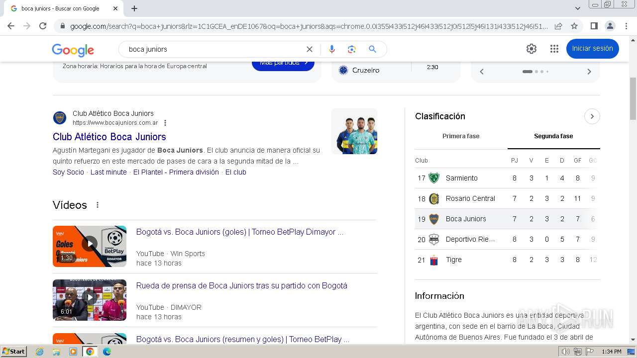Click the page vertical scrollbar thumb
Image resolution: width=637 pixels, height=358 pixels.
click(633, 99)
